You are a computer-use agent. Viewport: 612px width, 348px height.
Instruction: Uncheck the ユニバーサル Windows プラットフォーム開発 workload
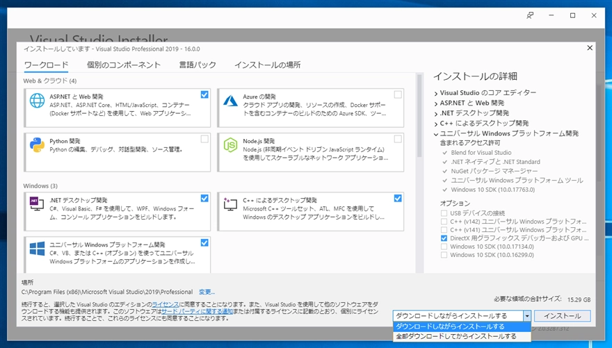tap(204, 243)
